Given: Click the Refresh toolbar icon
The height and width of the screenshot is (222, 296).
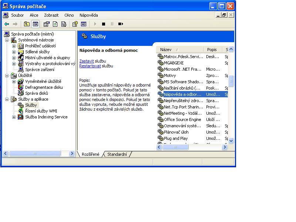Looking at the screenshot, I should pos(55,24).
